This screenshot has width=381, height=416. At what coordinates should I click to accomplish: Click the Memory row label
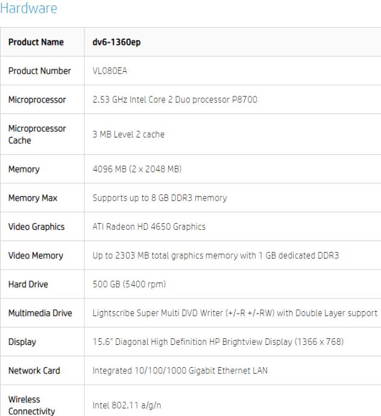[24, 169]
